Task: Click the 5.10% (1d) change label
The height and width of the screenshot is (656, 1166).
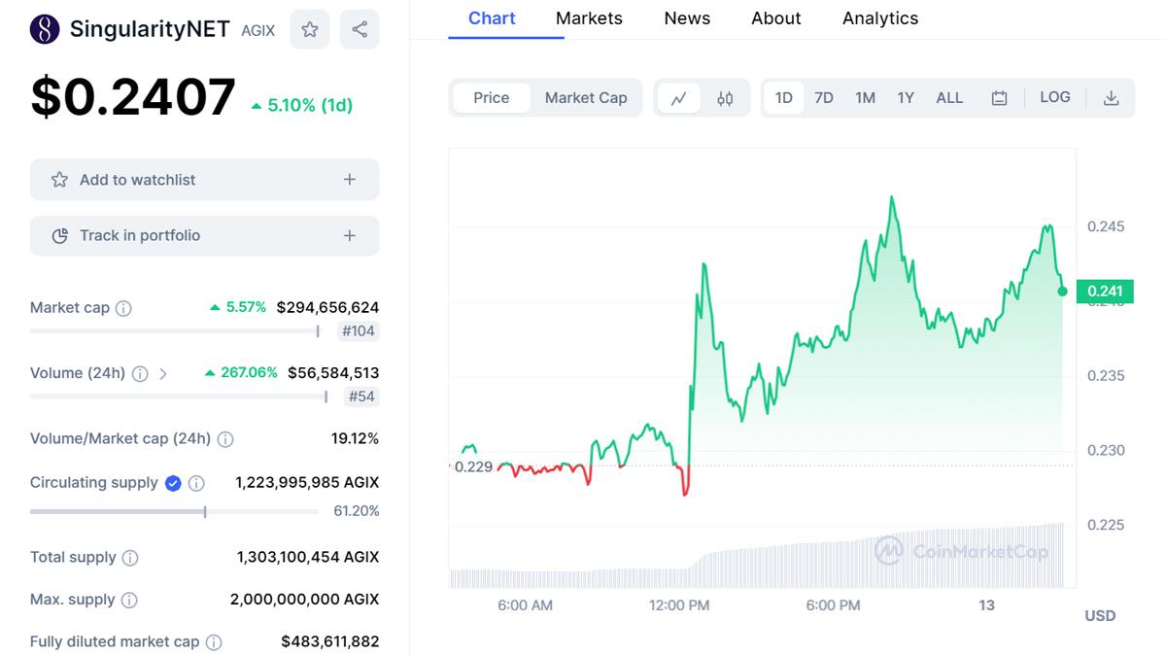Action: (302, 105)
